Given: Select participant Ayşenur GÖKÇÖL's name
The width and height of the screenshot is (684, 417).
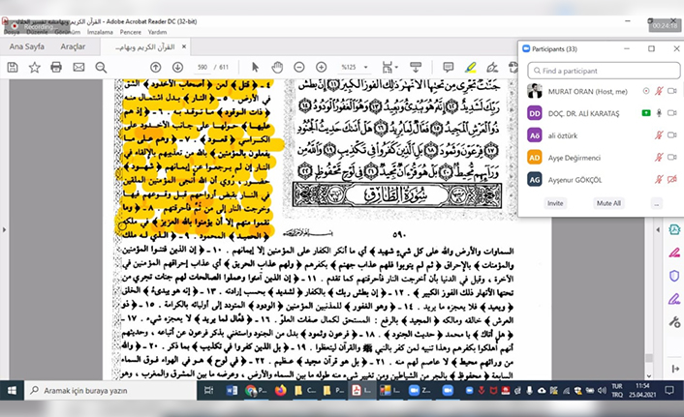Looking at the screenshot, I should pos(575,180).
